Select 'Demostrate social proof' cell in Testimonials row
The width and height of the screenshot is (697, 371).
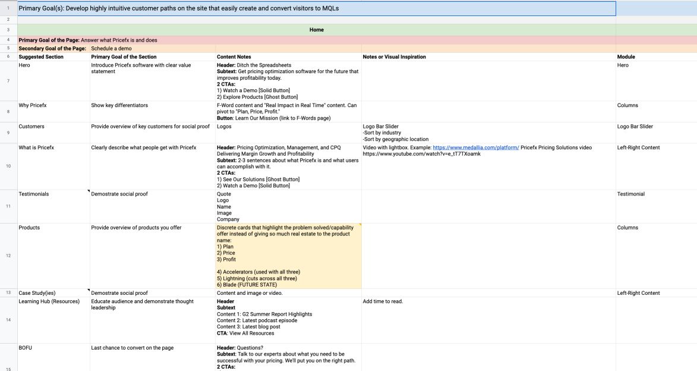coord(153,206)
